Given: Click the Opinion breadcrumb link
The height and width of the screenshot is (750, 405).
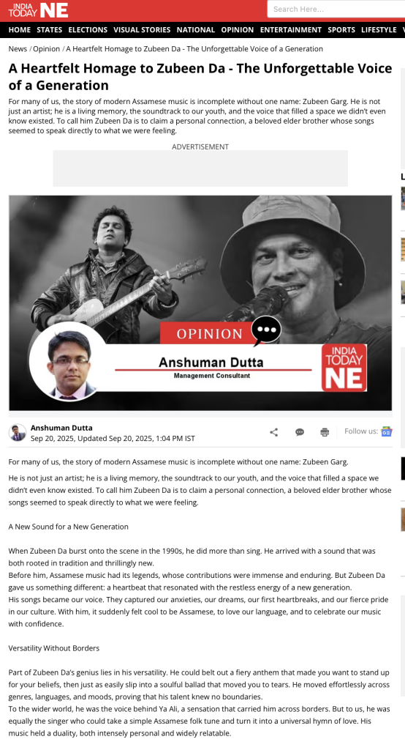Looking at the screenshot, I should [x=46, y=49].
